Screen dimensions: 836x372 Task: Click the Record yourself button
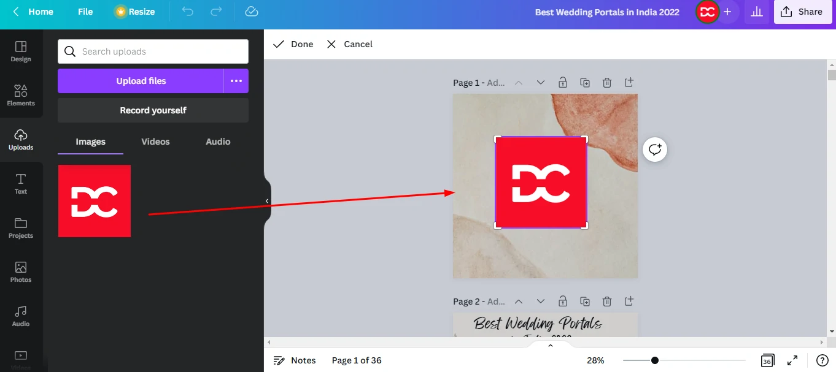[153, 110]
